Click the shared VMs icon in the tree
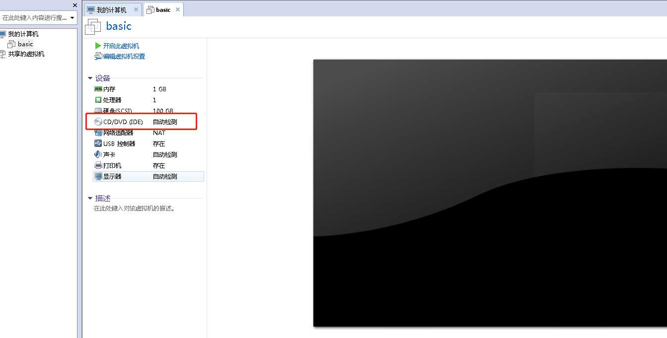 click(x=2, y=54)
